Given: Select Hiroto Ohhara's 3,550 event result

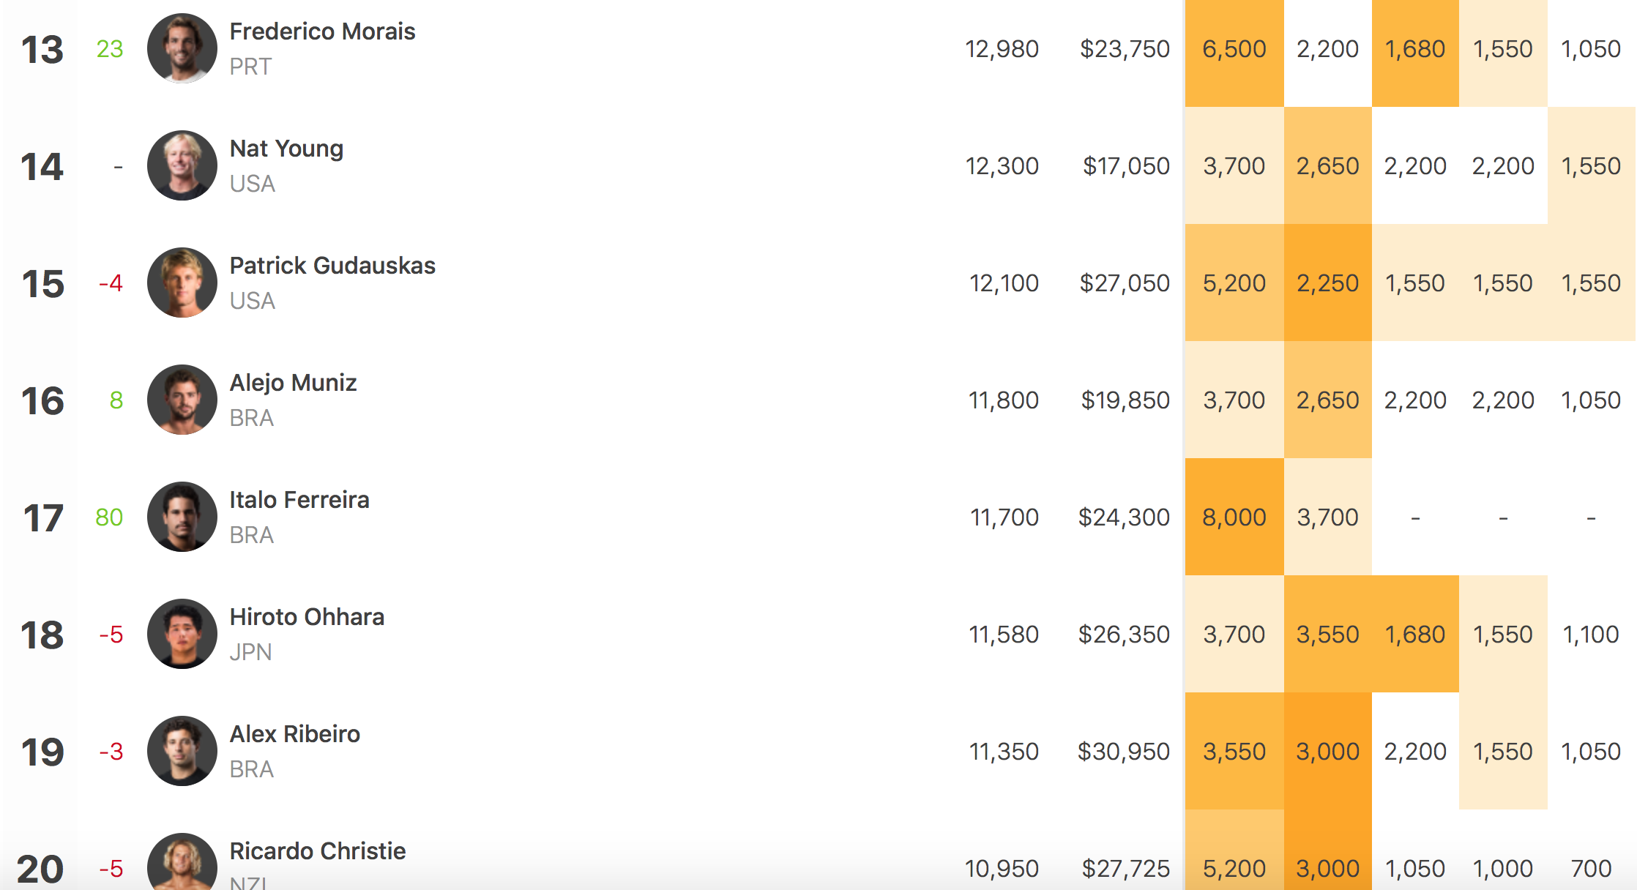Looking at the screenshot, I should (x=1327, y=635).
